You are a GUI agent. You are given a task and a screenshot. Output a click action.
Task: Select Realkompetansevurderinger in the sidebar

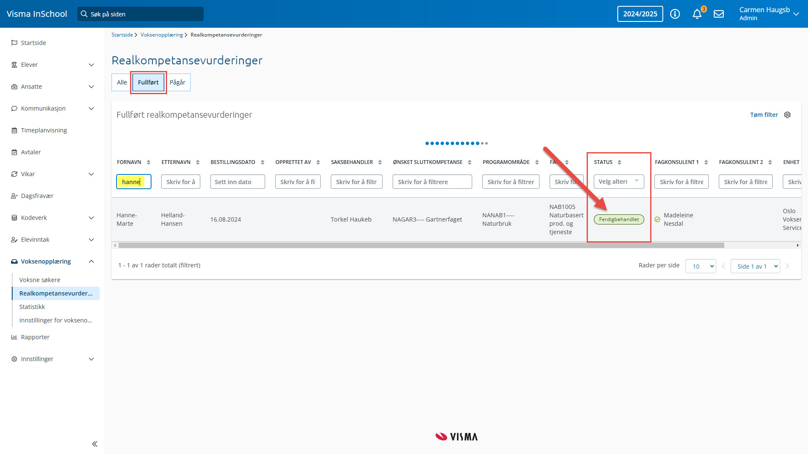pos(56,293)
